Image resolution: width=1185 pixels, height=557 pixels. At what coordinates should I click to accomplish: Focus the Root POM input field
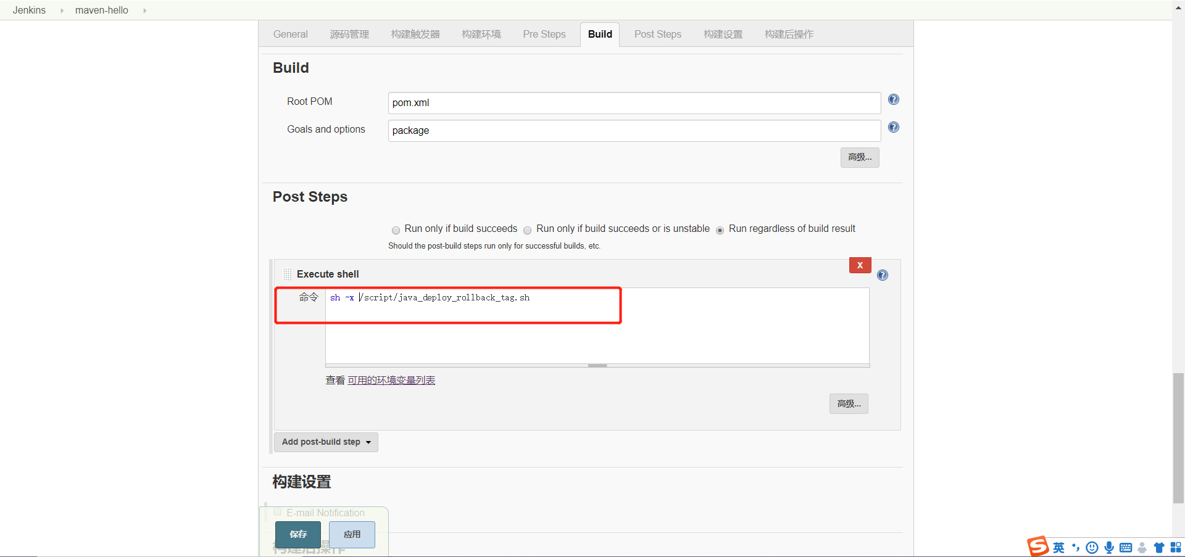(x=634, y=103)
